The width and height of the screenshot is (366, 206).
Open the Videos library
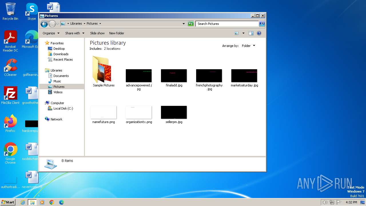pyautogui.click(x=58, y=92)
